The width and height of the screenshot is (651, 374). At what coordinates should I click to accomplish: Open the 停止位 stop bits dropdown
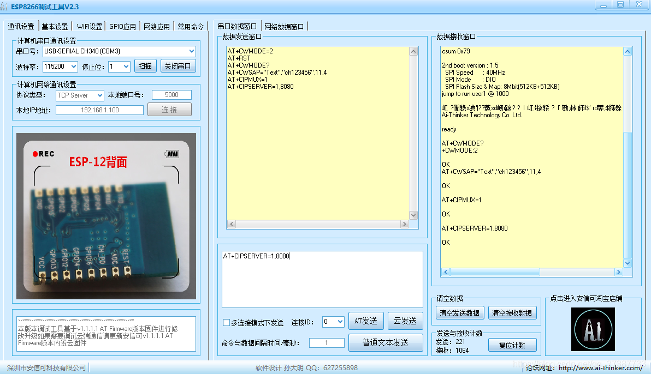(x=126, y=67)
